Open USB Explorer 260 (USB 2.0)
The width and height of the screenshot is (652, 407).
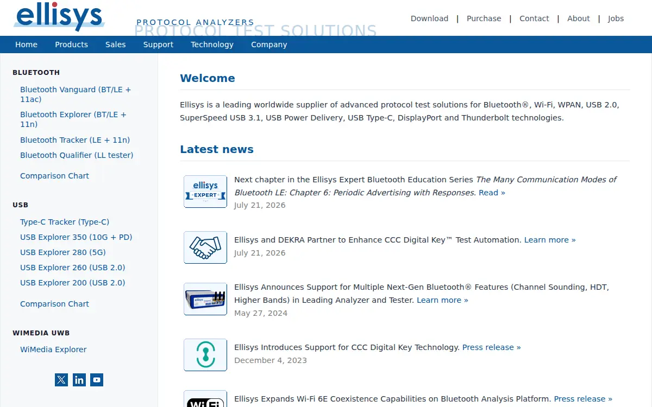pyautogui.click(x=73, y=268)
